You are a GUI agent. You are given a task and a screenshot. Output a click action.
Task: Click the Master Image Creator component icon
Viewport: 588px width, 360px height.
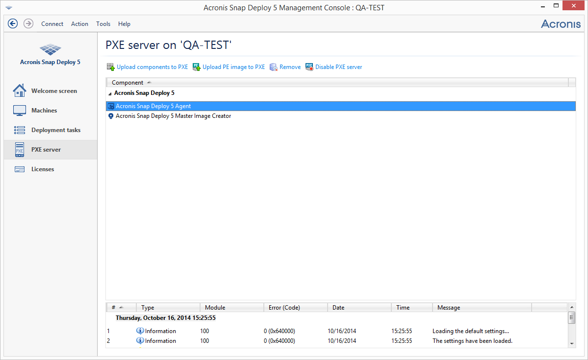pos(111,116)
